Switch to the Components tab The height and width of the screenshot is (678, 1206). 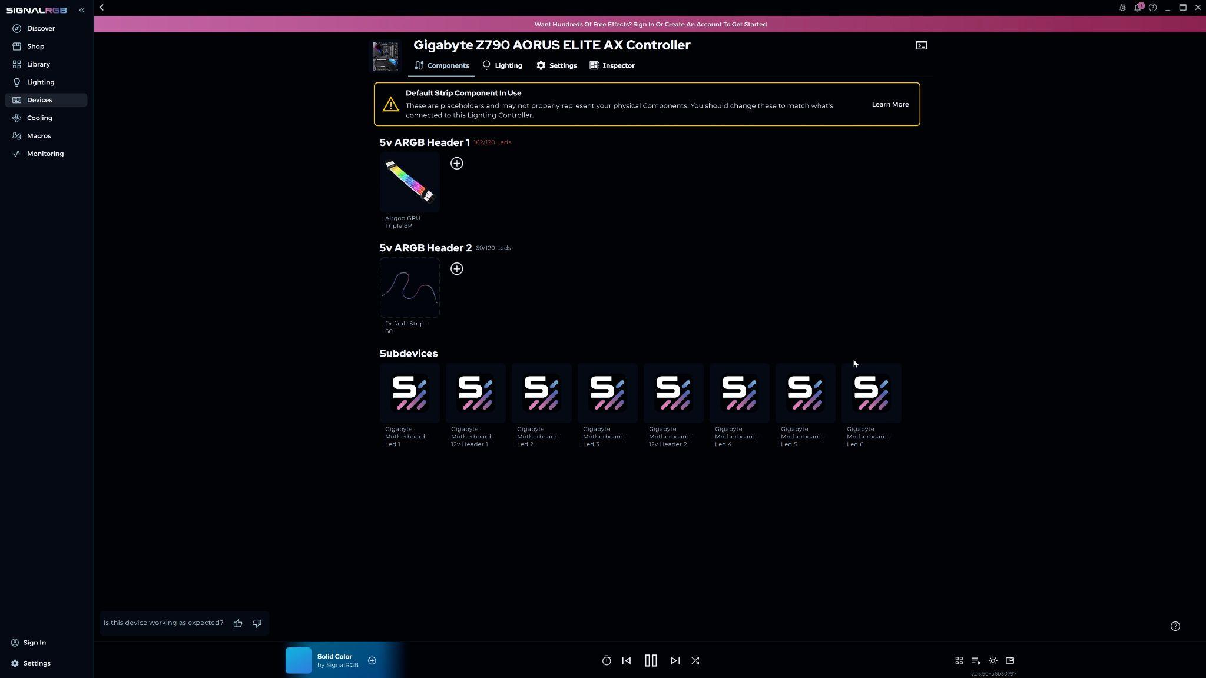pyautogui.click(x=442, y=65)
